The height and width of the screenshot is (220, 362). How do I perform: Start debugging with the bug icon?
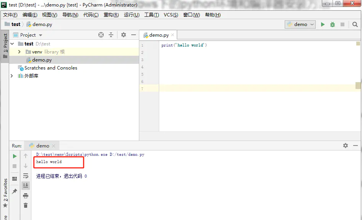point(333,24)
